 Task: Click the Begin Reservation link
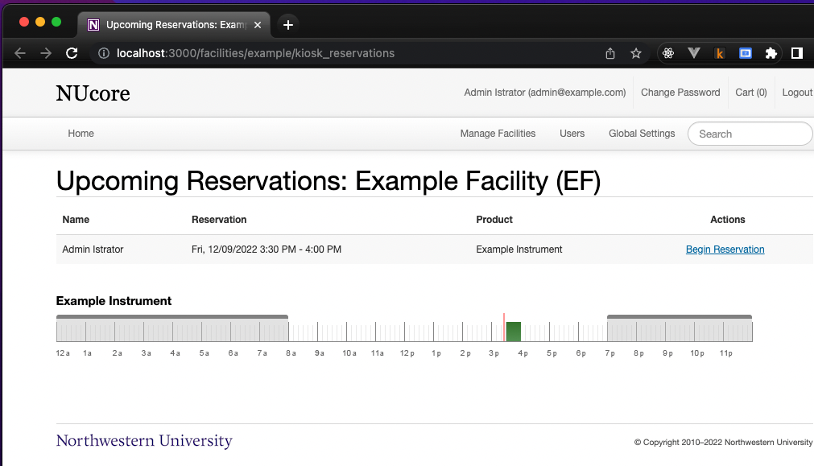coord(725,249)
